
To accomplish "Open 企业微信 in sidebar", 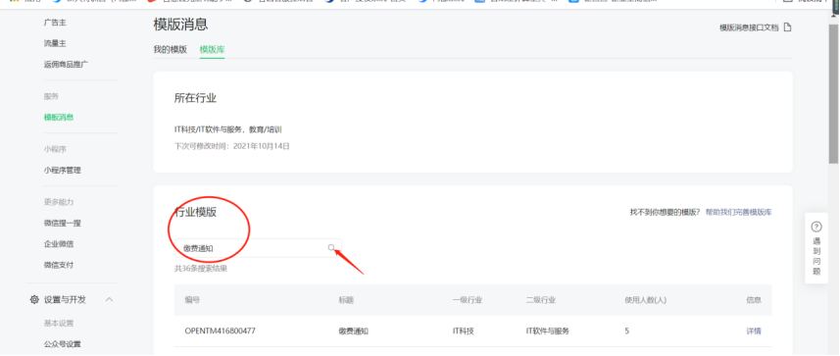I will (x=59, y=244).
